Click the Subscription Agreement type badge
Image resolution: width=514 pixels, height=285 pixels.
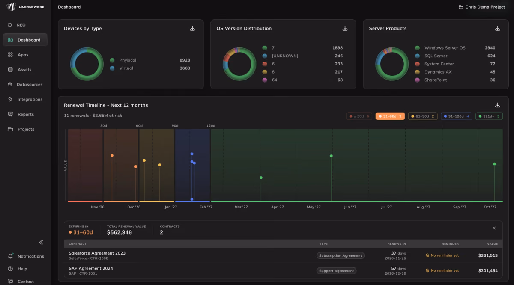pyautogui.click(x=341, y=255)
